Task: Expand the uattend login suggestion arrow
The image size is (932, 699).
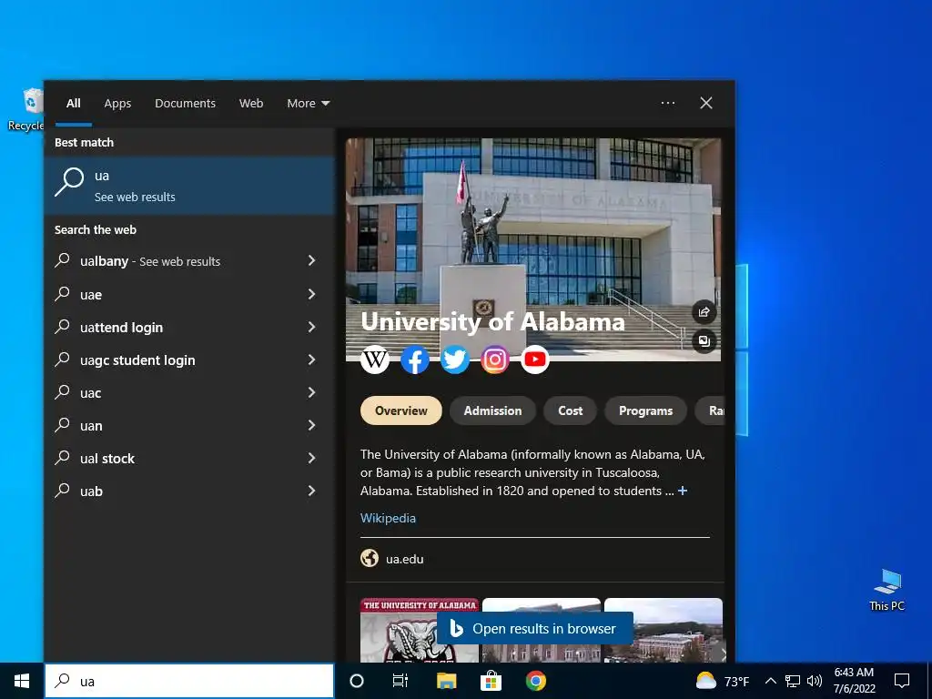Action: pos(311,327)
